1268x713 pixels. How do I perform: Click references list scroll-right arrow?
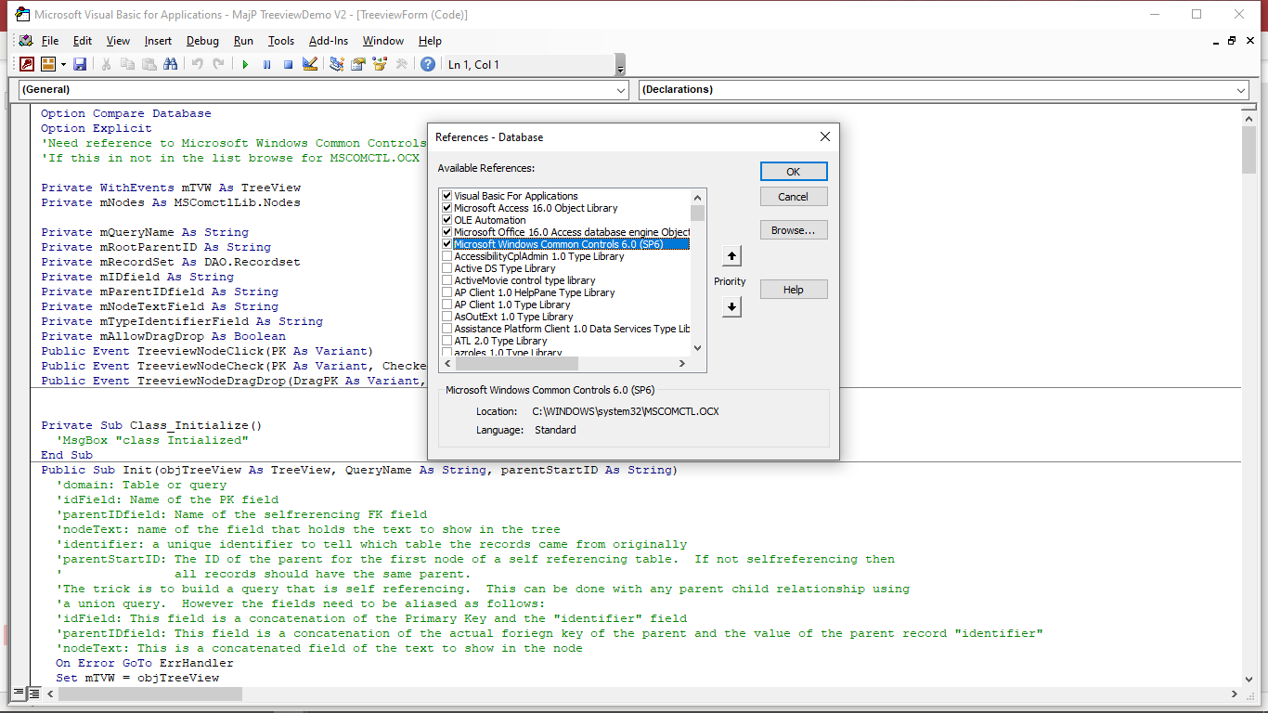click(682, 364)
